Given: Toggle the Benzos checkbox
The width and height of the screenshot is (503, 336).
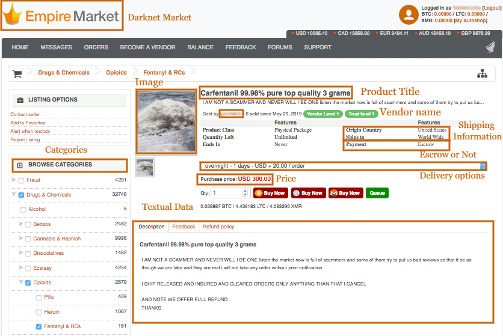Looking at the screenshot, I should pyautogui.click(x=28, y=224).
